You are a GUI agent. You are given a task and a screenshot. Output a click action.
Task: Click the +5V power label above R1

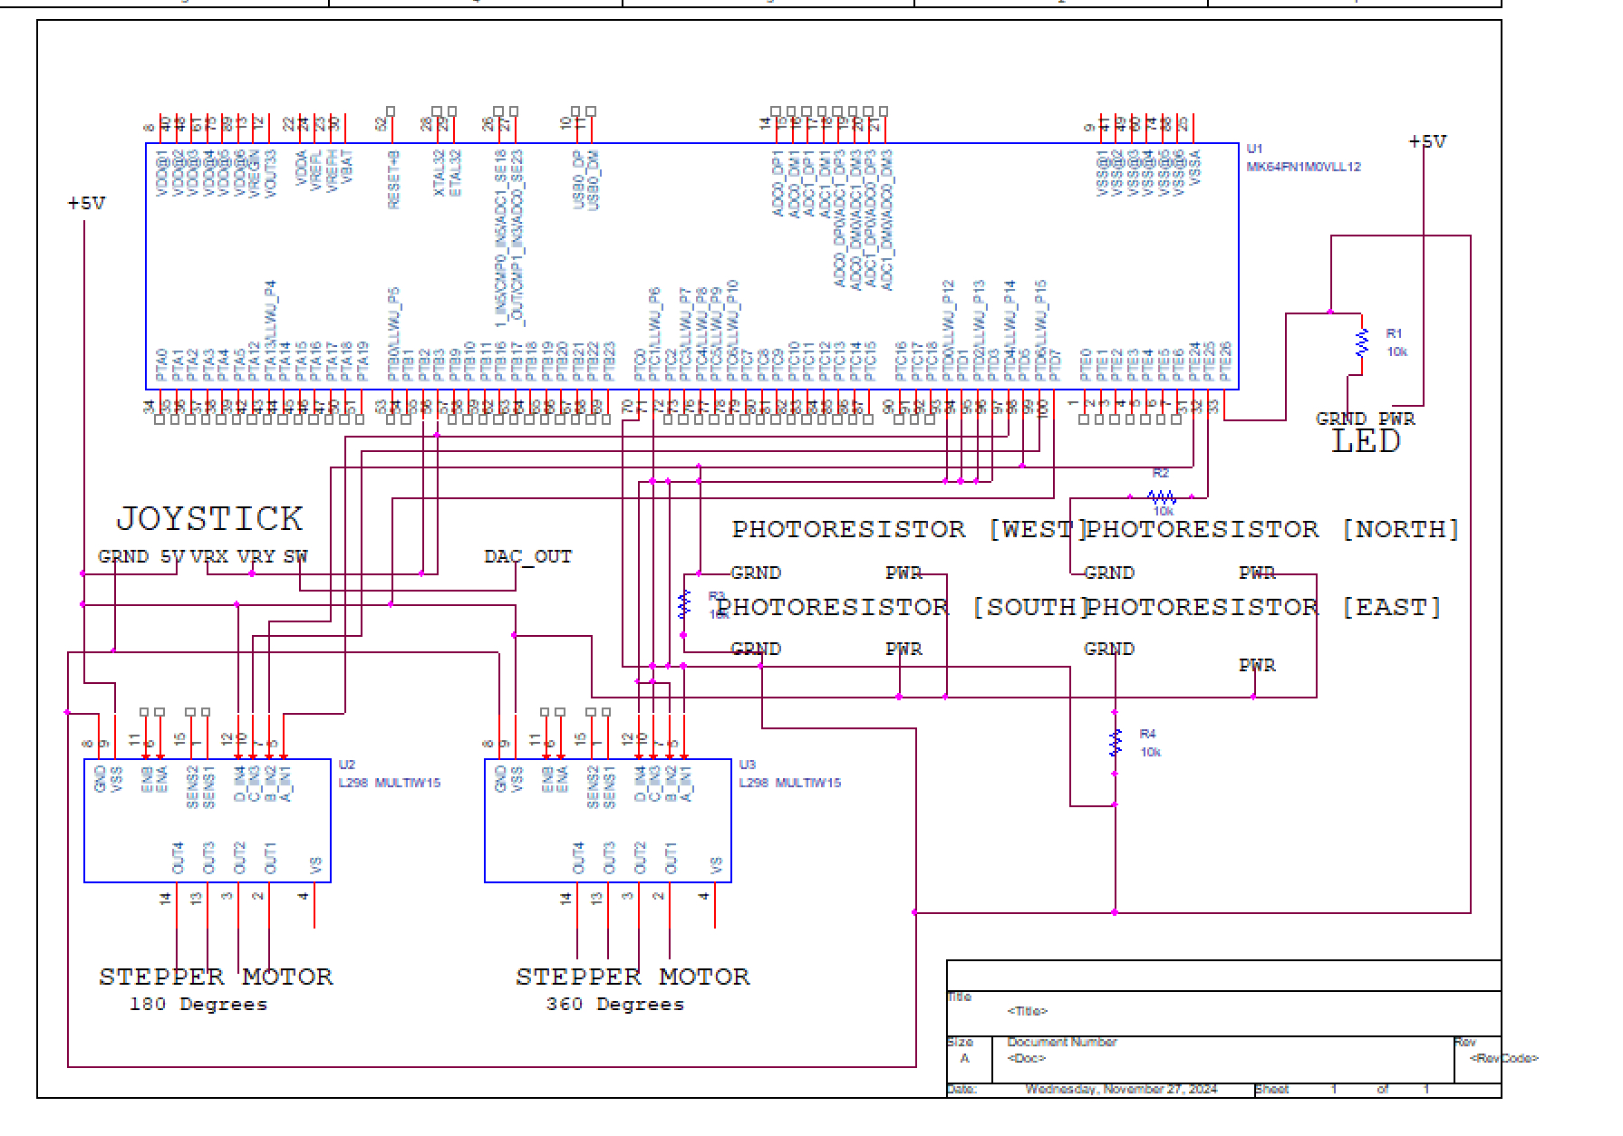[x=1427, y=142]
